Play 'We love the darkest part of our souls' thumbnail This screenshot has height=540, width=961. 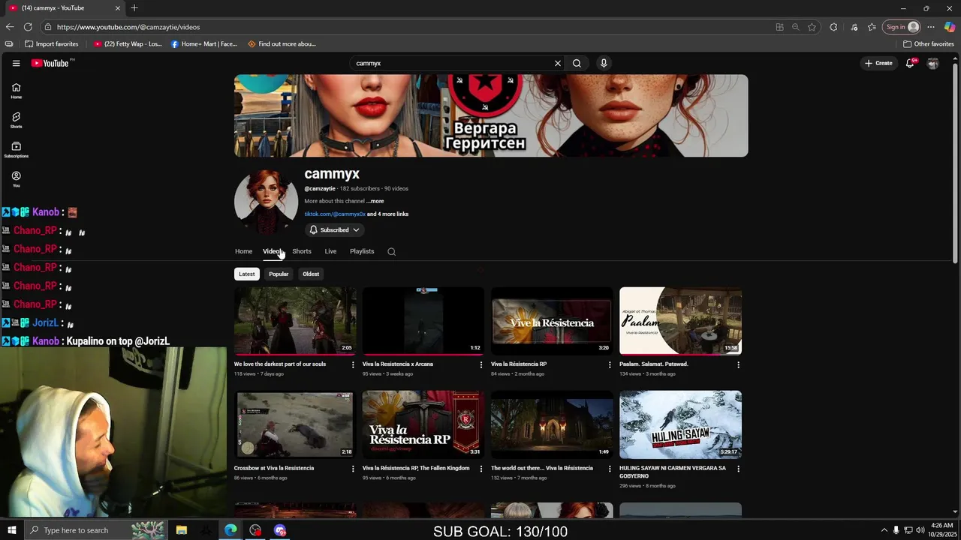(295, 321)
